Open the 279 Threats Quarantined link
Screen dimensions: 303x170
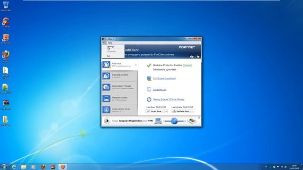[x=164, y=78]
